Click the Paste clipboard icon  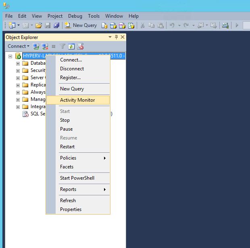click(x=160, y=25)
